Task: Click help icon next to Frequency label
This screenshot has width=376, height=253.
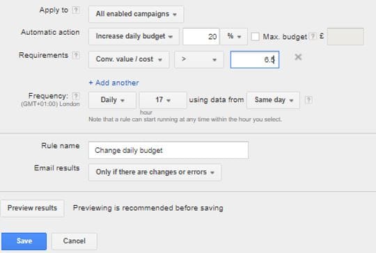Action: tap(76, 96)
